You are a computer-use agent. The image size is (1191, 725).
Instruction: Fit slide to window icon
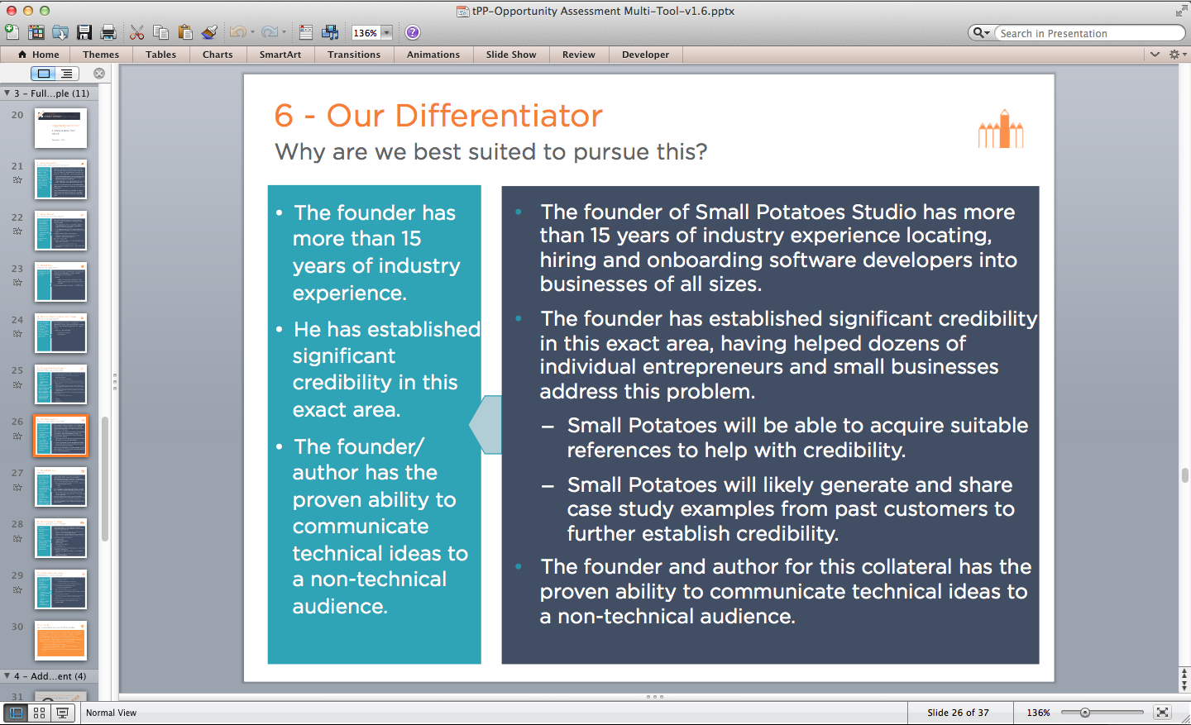tap(1162, 712)
